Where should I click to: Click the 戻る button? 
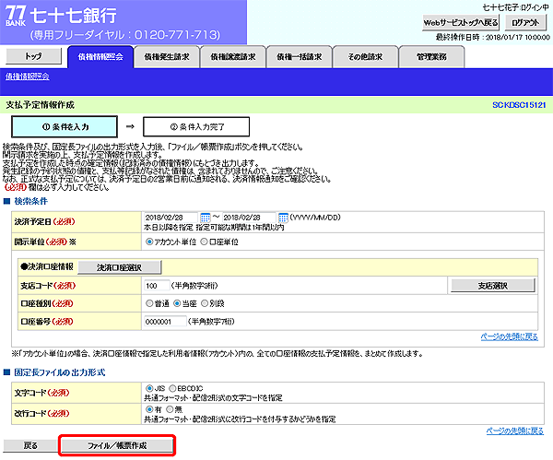click(30, 445)
